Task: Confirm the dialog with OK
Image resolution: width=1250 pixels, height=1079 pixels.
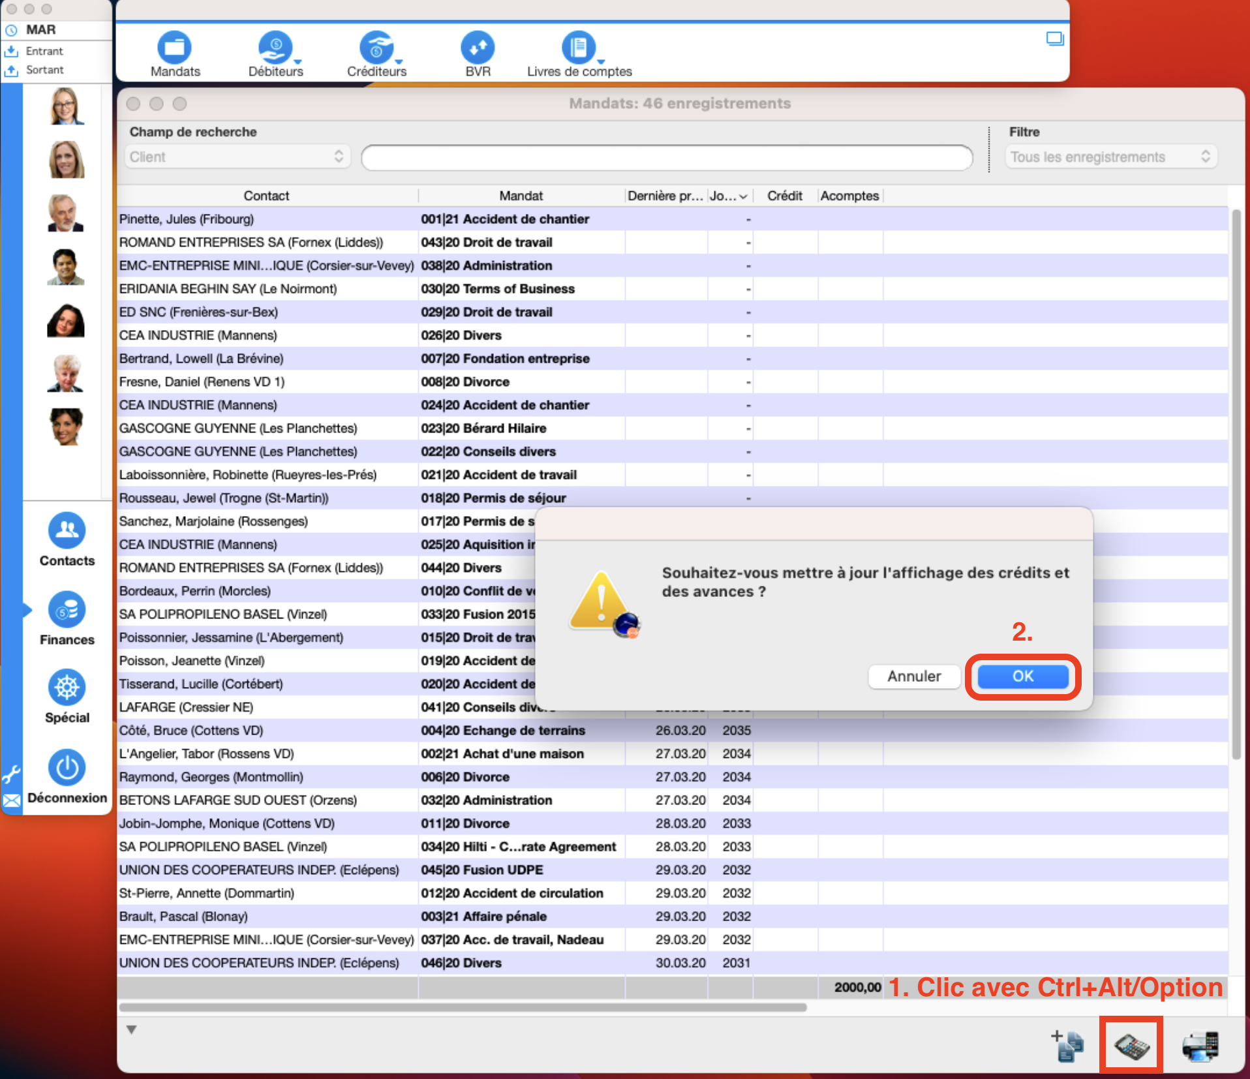Action: [1022, 676]
